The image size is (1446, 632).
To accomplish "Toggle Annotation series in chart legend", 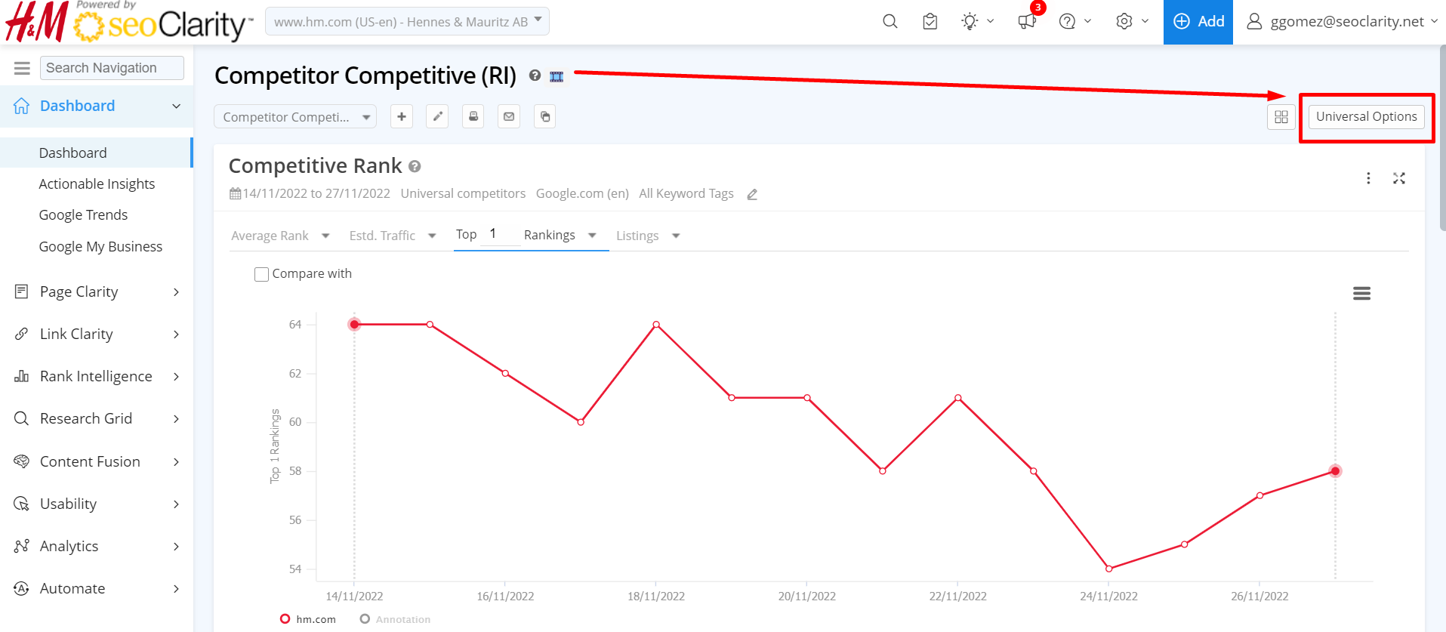I will coord(395,619).
